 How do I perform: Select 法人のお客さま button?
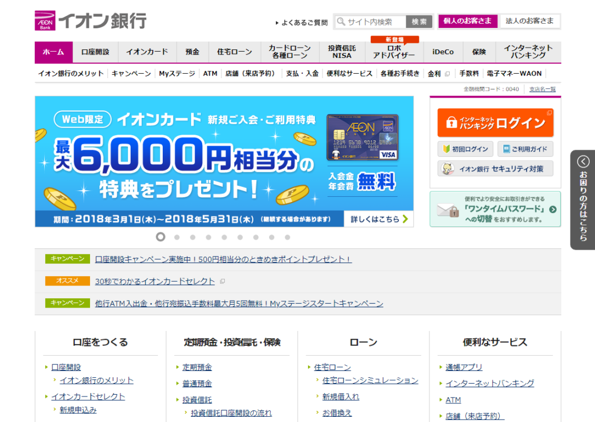(530, 21)
